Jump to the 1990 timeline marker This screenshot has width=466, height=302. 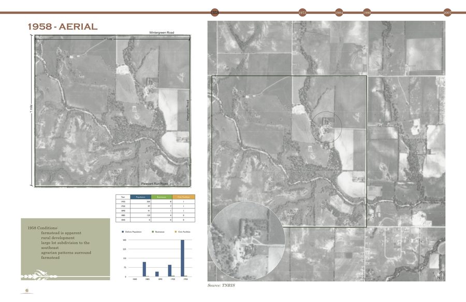point(367,12)
